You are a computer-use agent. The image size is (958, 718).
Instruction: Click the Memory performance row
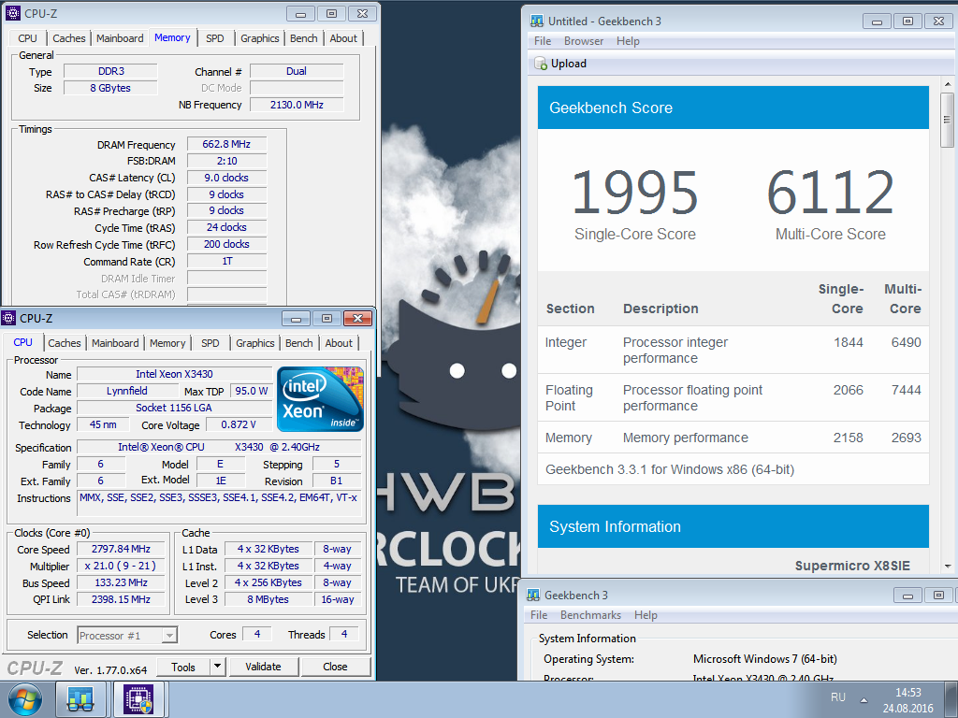click(x=733, y=438)
